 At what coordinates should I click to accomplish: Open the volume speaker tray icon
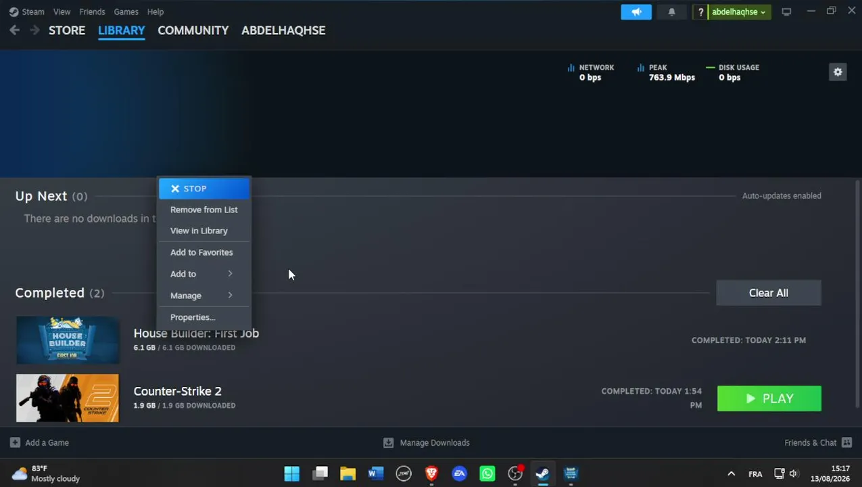click(x=793, y=473)
